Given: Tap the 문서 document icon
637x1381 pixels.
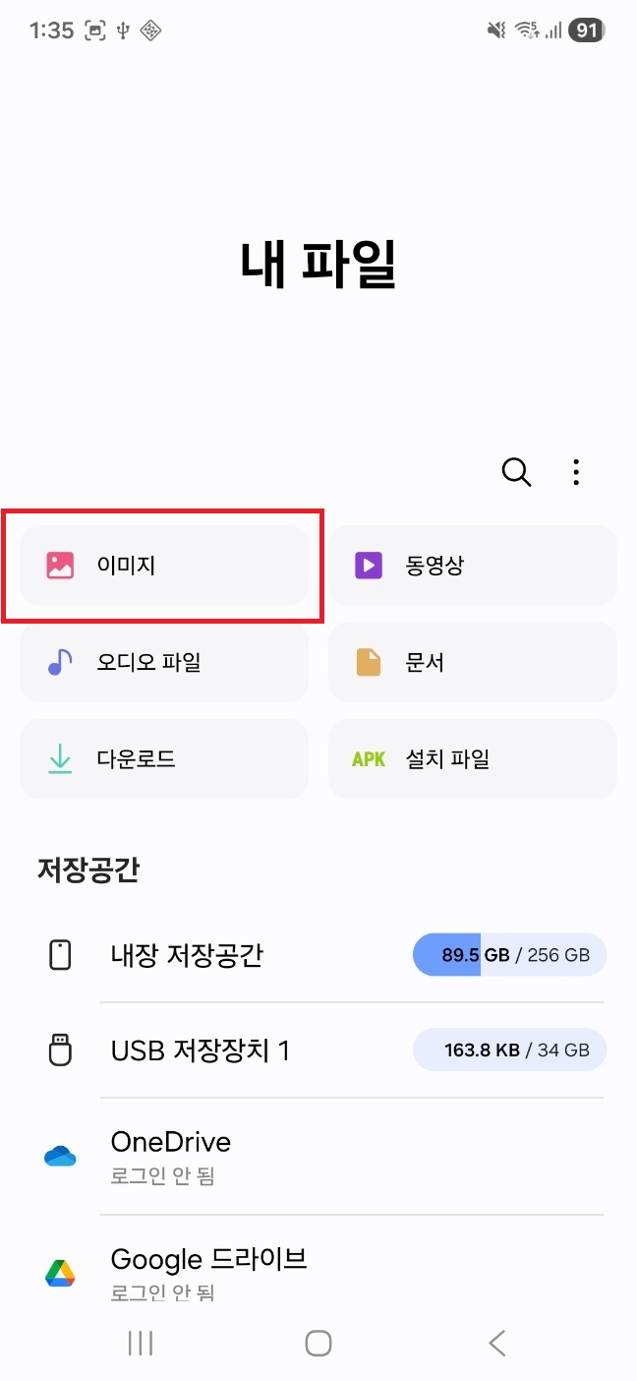Looking at the screenshot, I should pos(369,662).
